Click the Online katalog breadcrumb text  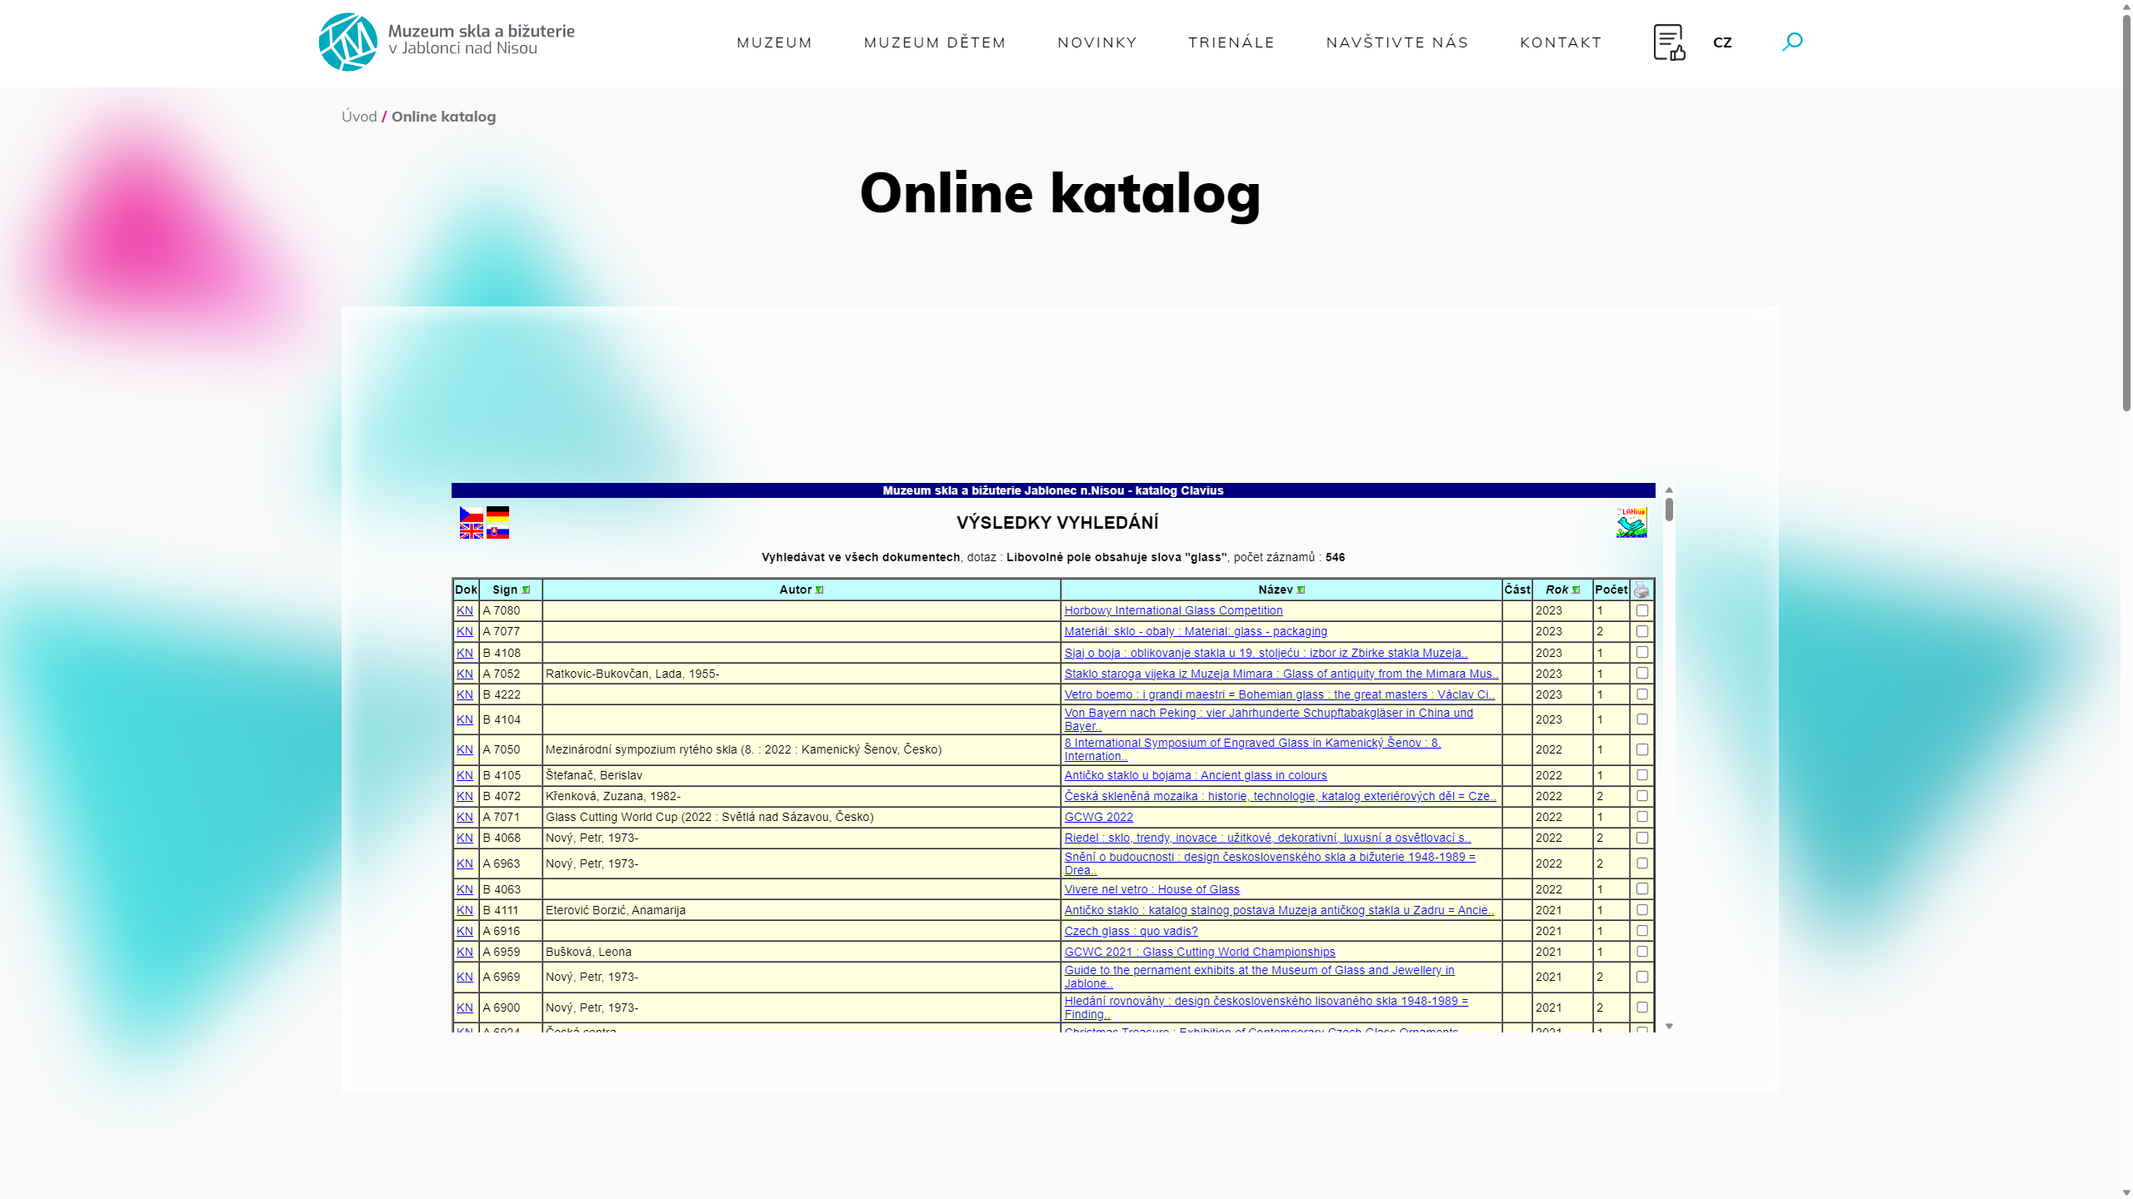point(443,117)
